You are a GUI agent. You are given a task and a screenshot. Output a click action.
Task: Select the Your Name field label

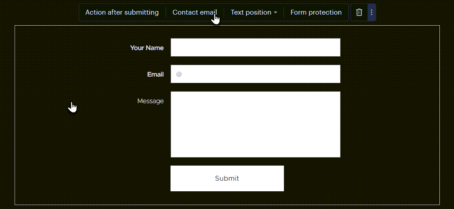tap(147, 48)
